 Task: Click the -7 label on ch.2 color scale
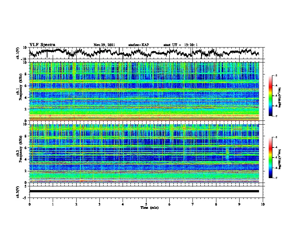click(x=276, y=178)
